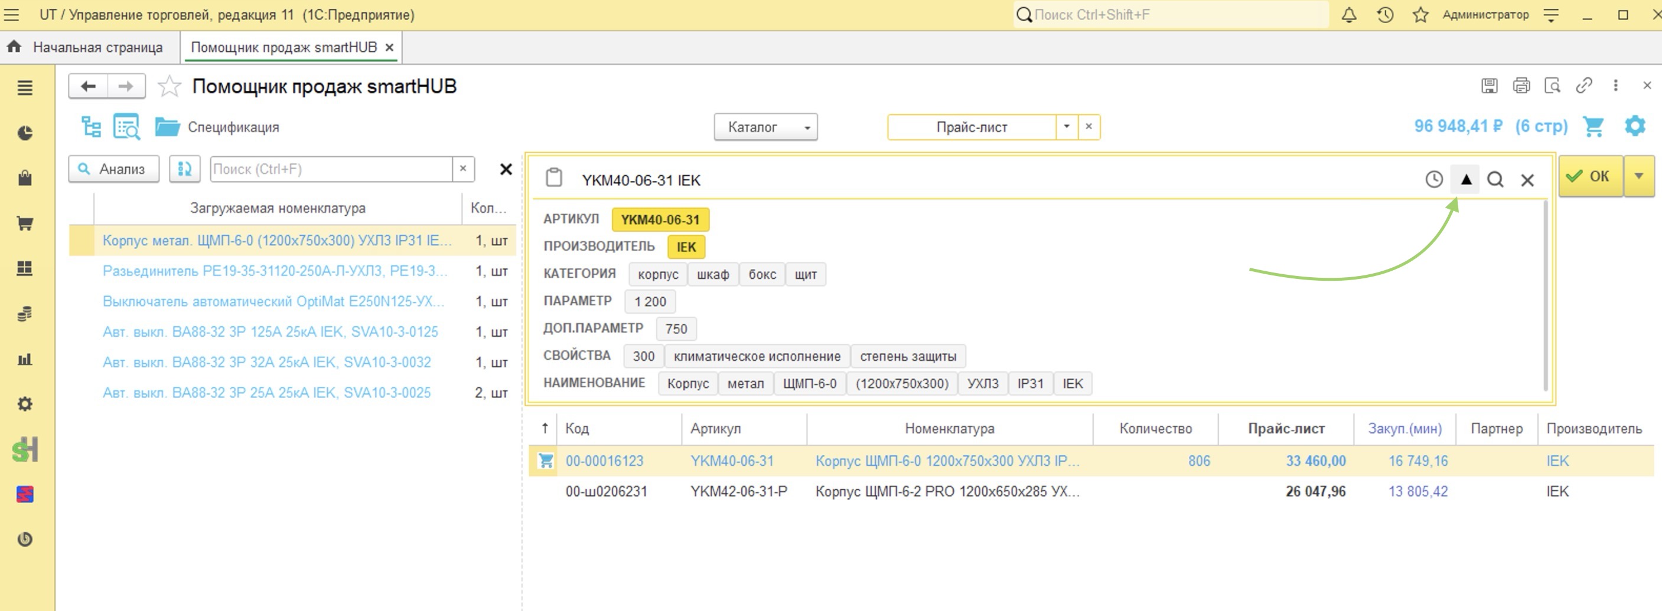Open the cart section in sidebar

click(x=25, y=224)
